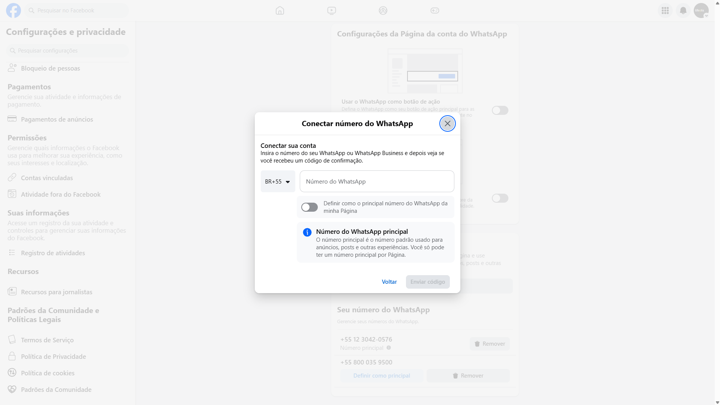Toggle Definir como principal número switch
The image size is (720, 405).
(310, 207)
